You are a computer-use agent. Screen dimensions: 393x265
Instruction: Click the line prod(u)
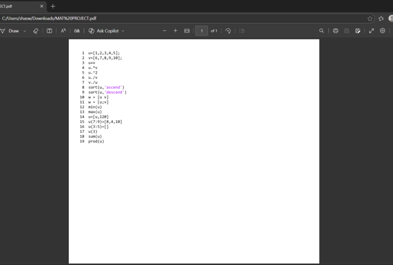[96, 141]
